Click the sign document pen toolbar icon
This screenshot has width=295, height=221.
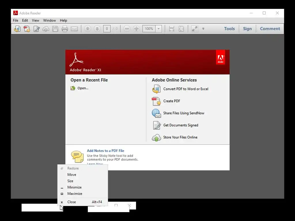[x=36, y=29]
